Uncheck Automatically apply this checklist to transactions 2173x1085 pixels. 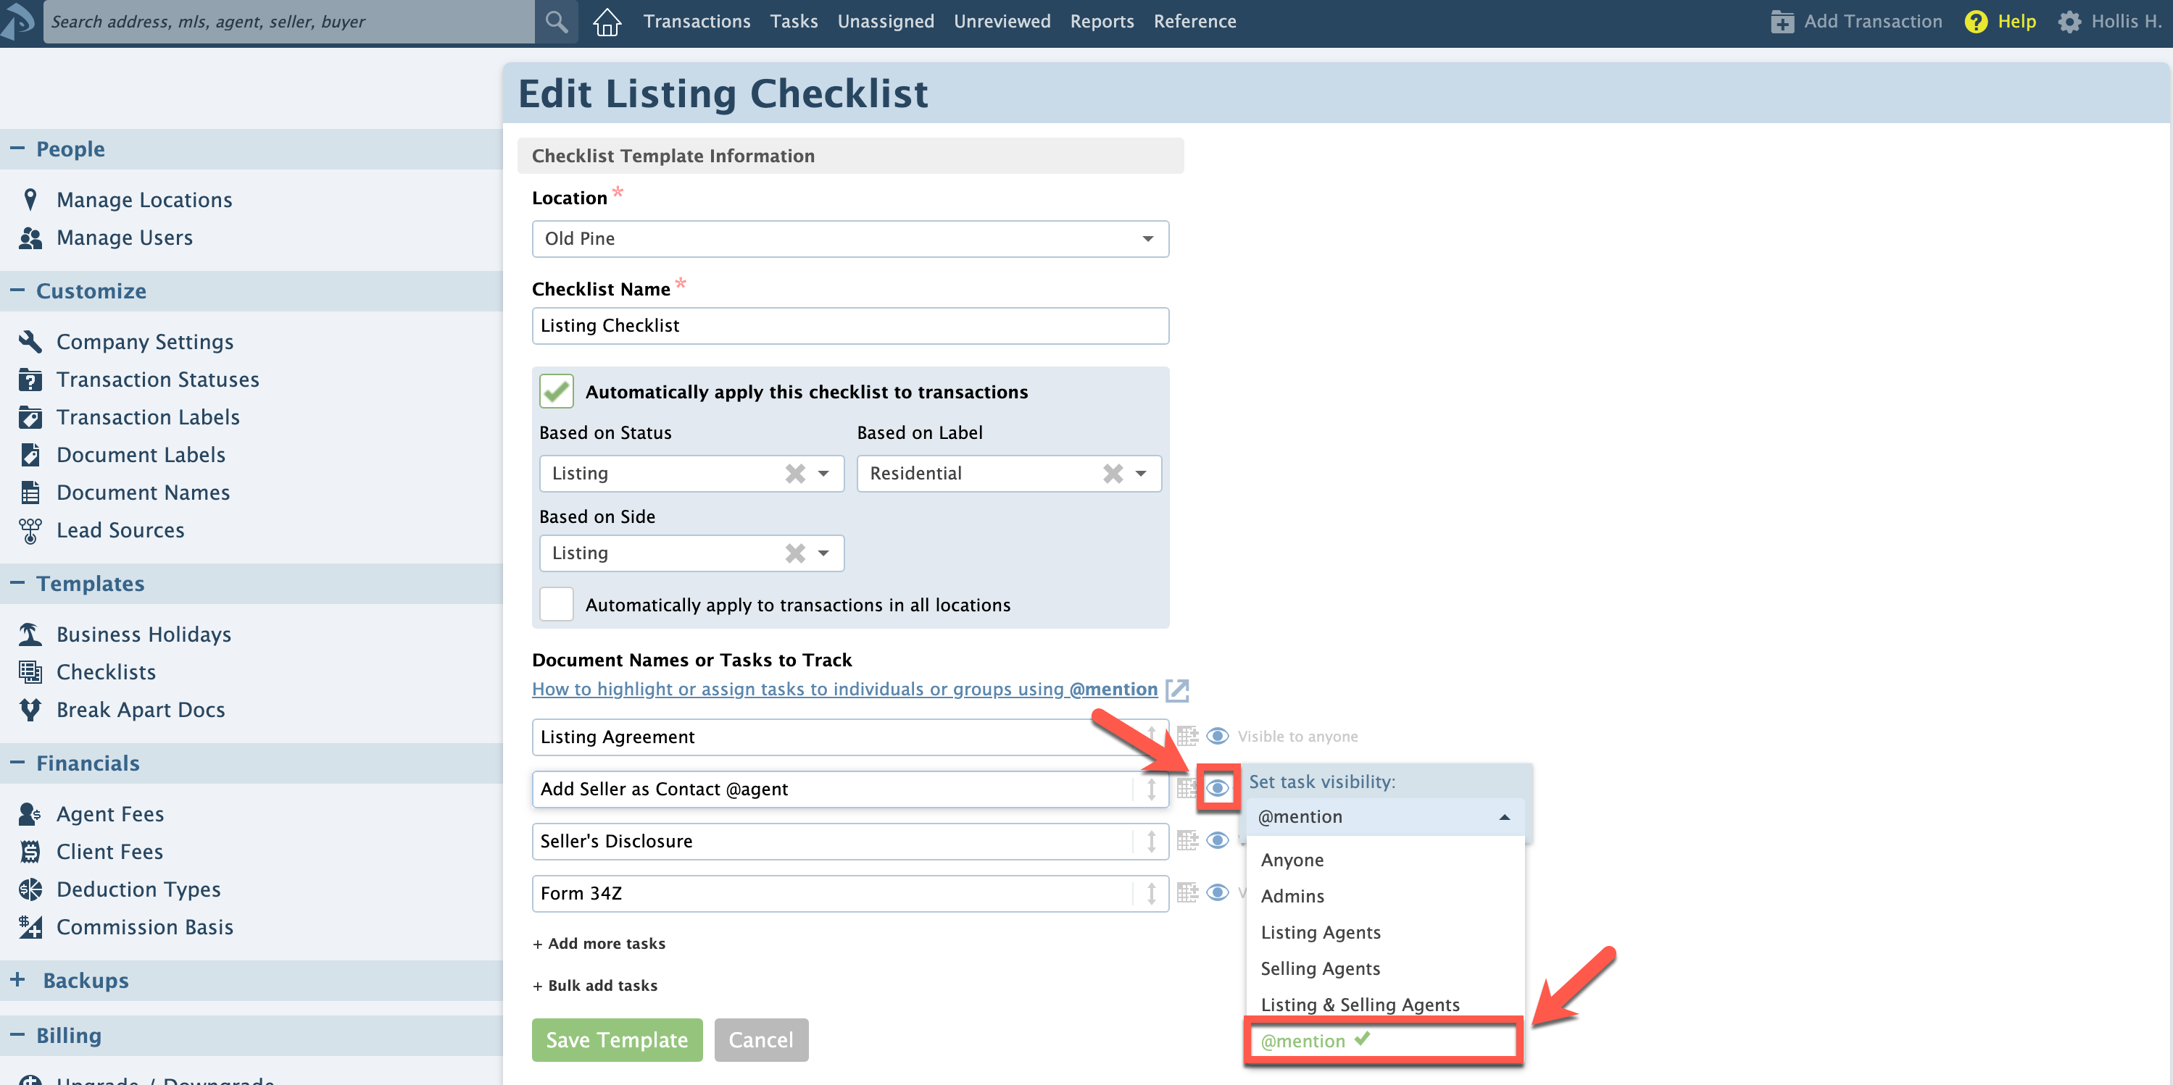(x=556, y=391)
